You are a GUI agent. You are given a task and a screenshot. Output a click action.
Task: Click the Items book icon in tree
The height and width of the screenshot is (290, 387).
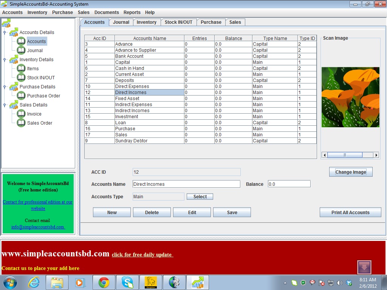[x=21, y=68]
